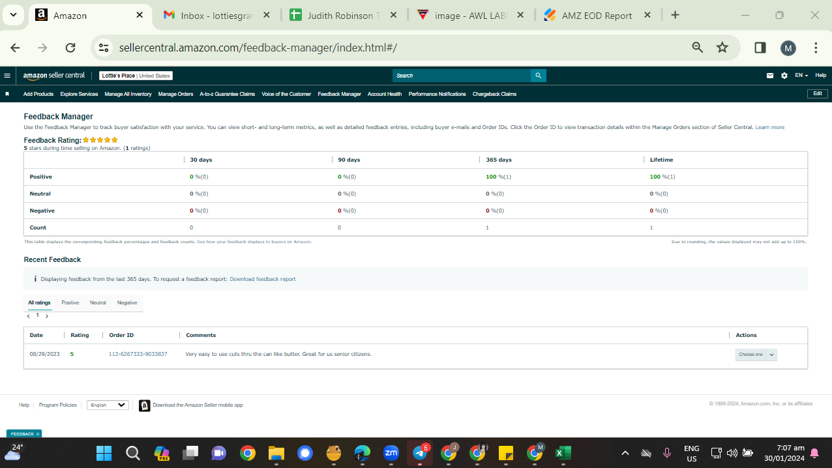
Task: Open Chrome side panel icon
Action: click(x=760, y=48)
